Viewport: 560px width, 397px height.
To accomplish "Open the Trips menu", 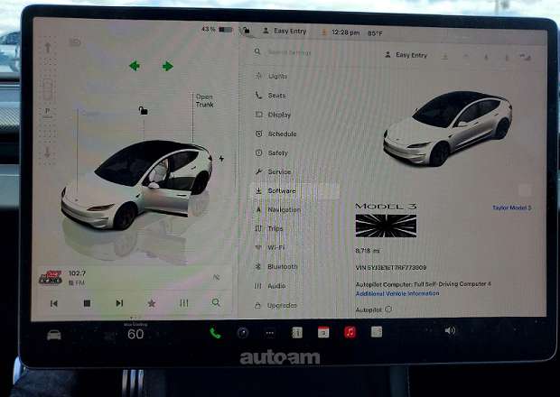I will tap(269, 228).
